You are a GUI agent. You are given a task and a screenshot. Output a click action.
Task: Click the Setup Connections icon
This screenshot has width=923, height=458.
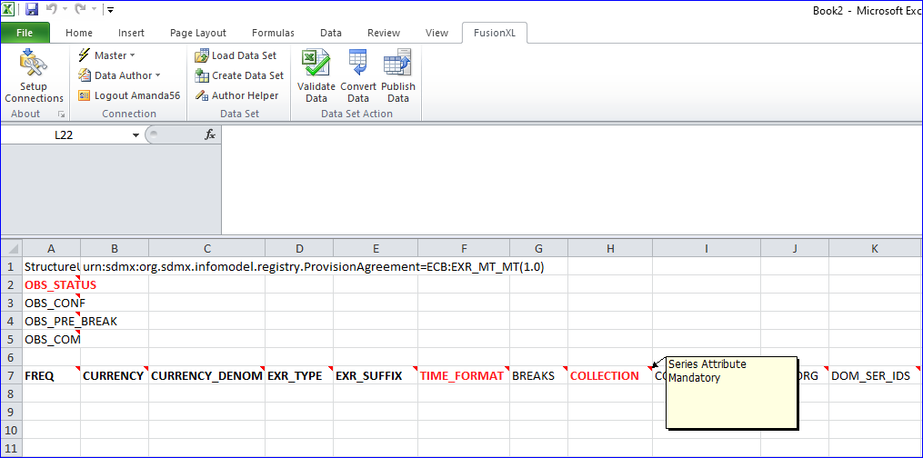(x=34, y=65)
